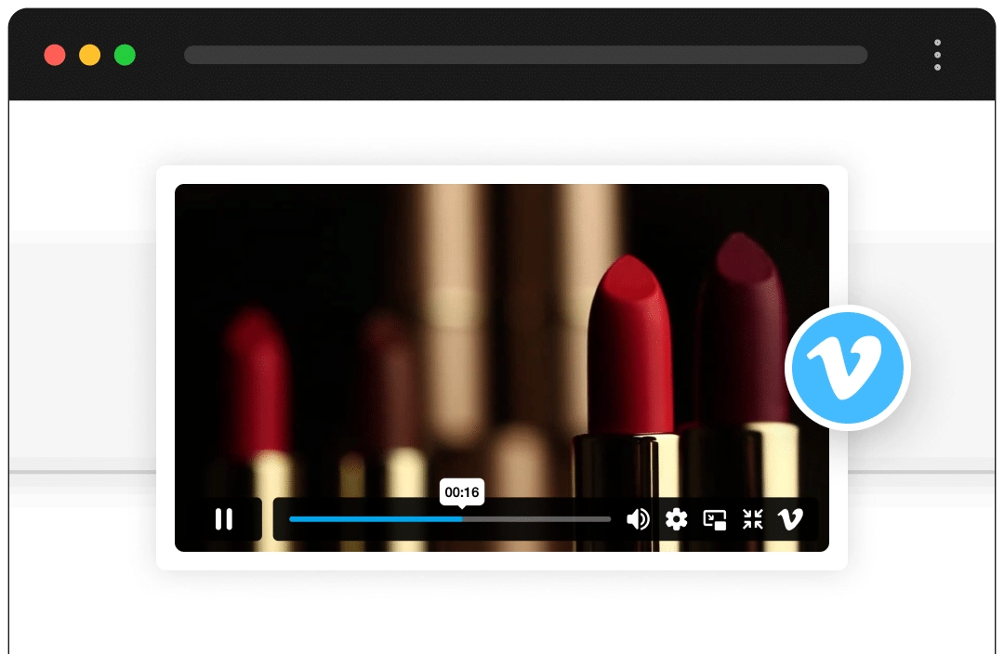Open the browser three-dot menu

[937, 54]
